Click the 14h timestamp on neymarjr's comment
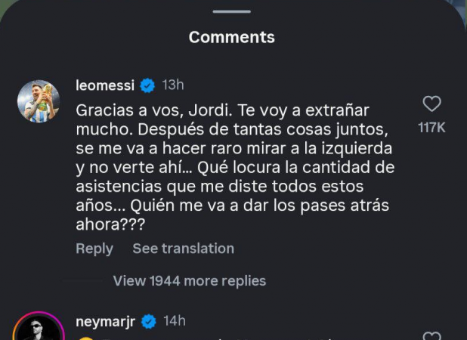This screenshot has width=467, height=340. tap(174, 321)
